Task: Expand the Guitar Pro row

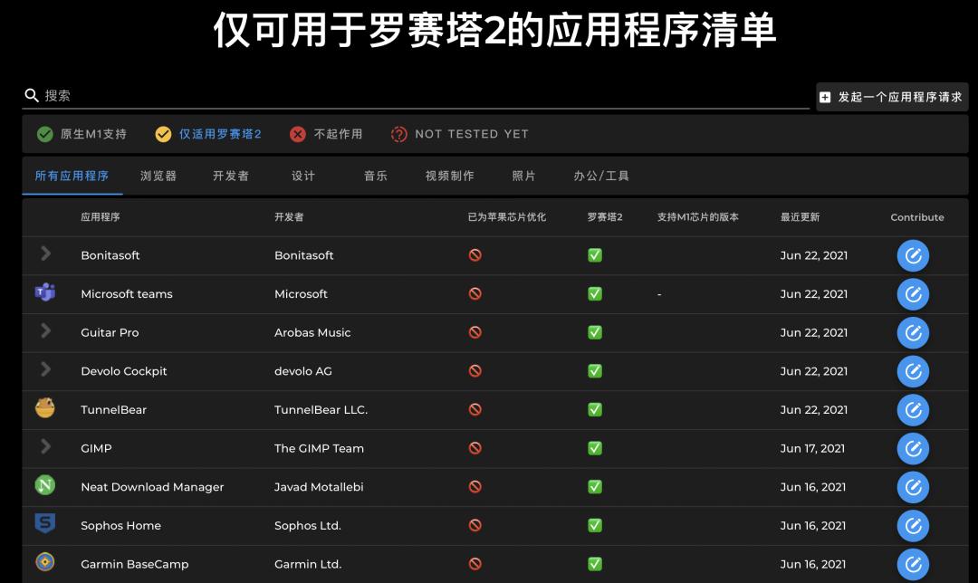Action: (45, 332)
